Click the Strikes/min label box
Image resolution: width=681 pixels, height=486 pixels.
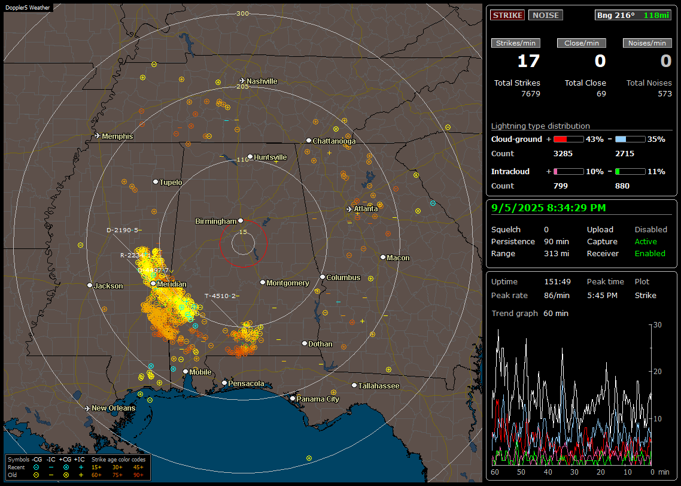[516, 43]
